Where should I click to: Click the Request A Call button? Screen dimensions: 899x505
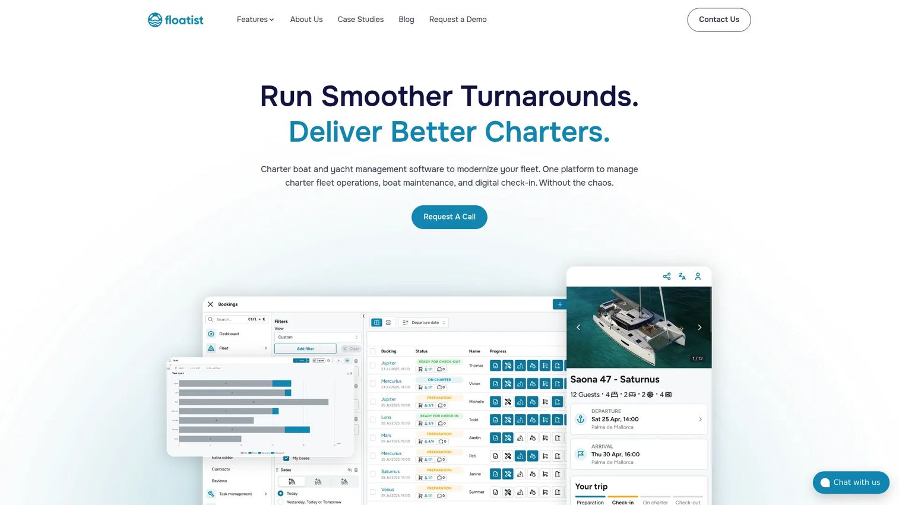[x=449, y=217]
